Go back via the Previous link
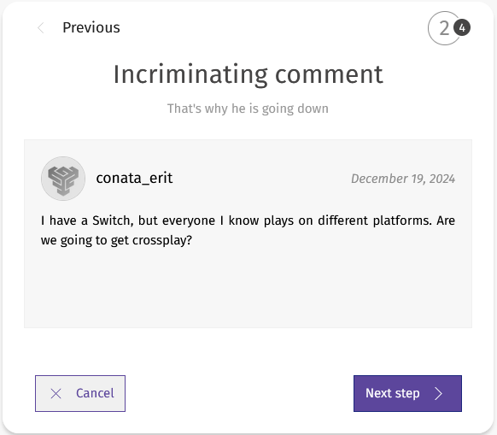Image resolution: width=497 pixels, height=435 pixels. click(x=79, y=28)
